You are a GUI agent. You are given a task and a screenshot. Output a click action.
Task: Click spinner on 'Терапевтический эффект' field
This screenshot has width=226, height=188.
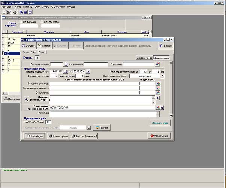point(89,127)
